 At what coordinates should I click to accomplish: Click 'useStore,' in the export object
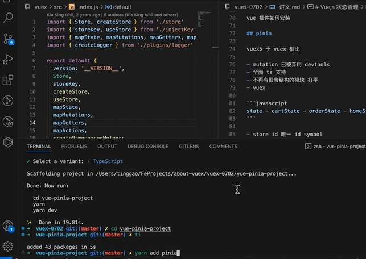point(67,99)
